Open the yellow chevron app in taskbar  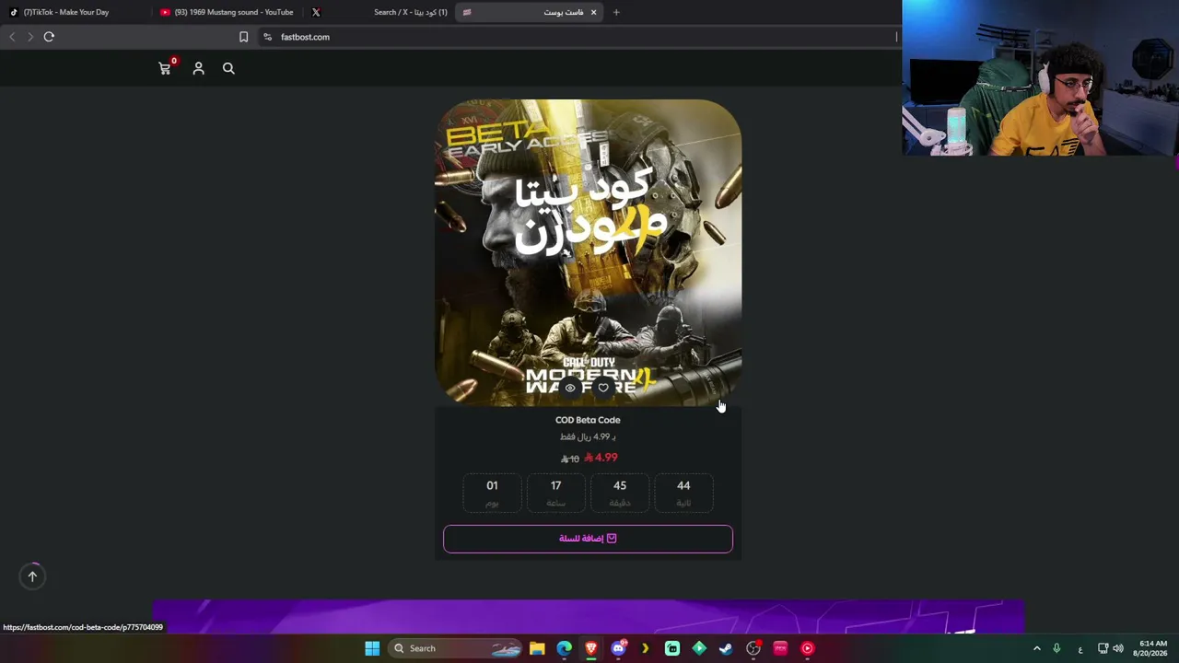[645, 648]
